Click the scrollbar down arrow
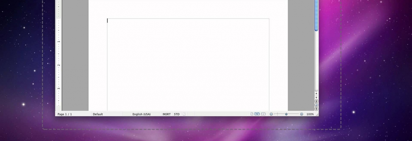The width and height of the screenshot is (412, 141). point(316,97)
